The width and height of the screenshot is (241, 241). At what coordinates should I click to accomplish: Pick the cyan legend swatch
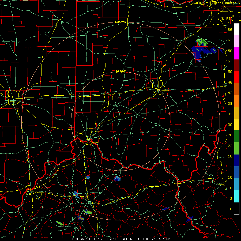point(236,196)
